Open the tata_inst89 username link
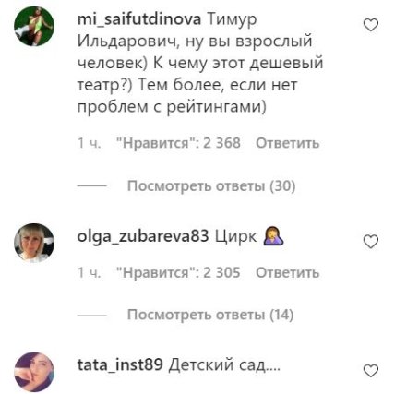 [120, 365]
